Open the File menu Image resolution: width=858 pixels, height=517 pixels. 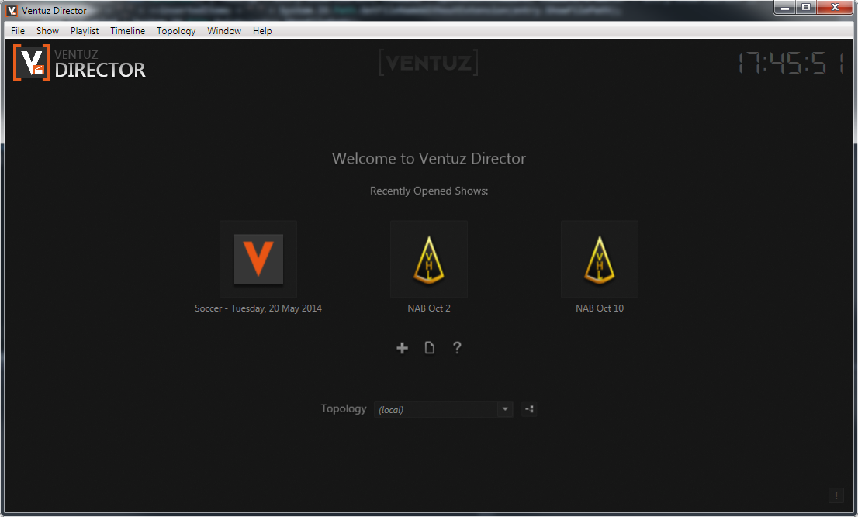(18, 31)
